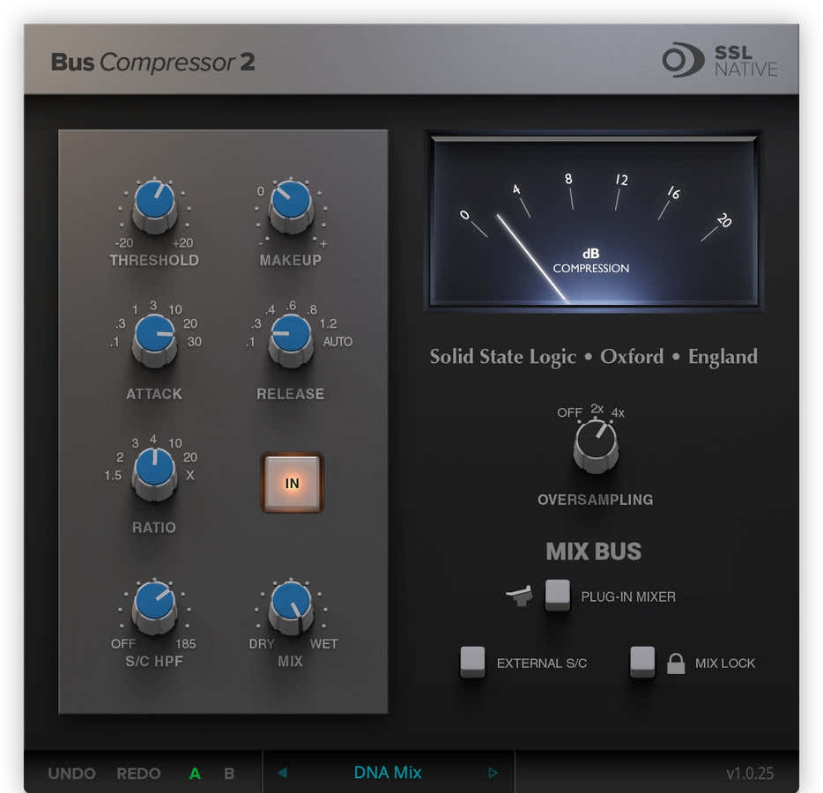Go to next preset with right arrow
The height and width of the screenshot is (793, 823).
pyautogui.click(x=493, y=773)
